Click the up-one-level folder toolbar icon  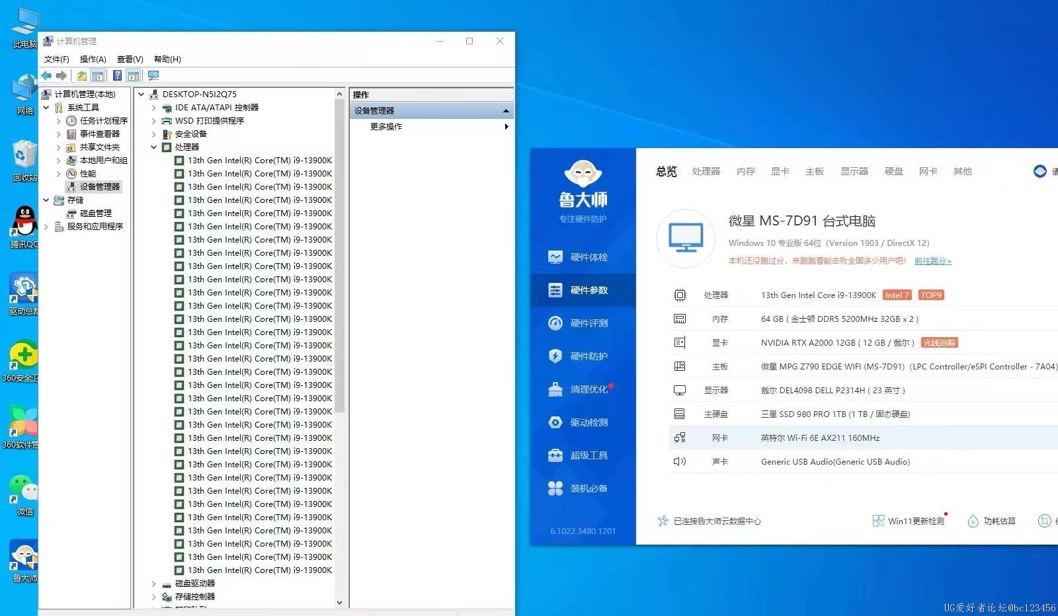point(81,75)
